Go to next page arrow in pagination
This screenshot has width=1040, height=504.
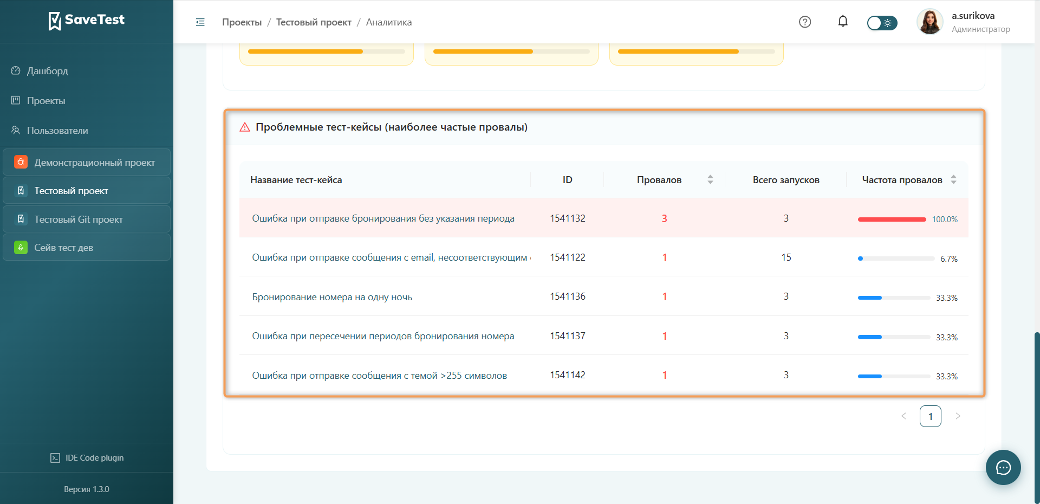958,416
